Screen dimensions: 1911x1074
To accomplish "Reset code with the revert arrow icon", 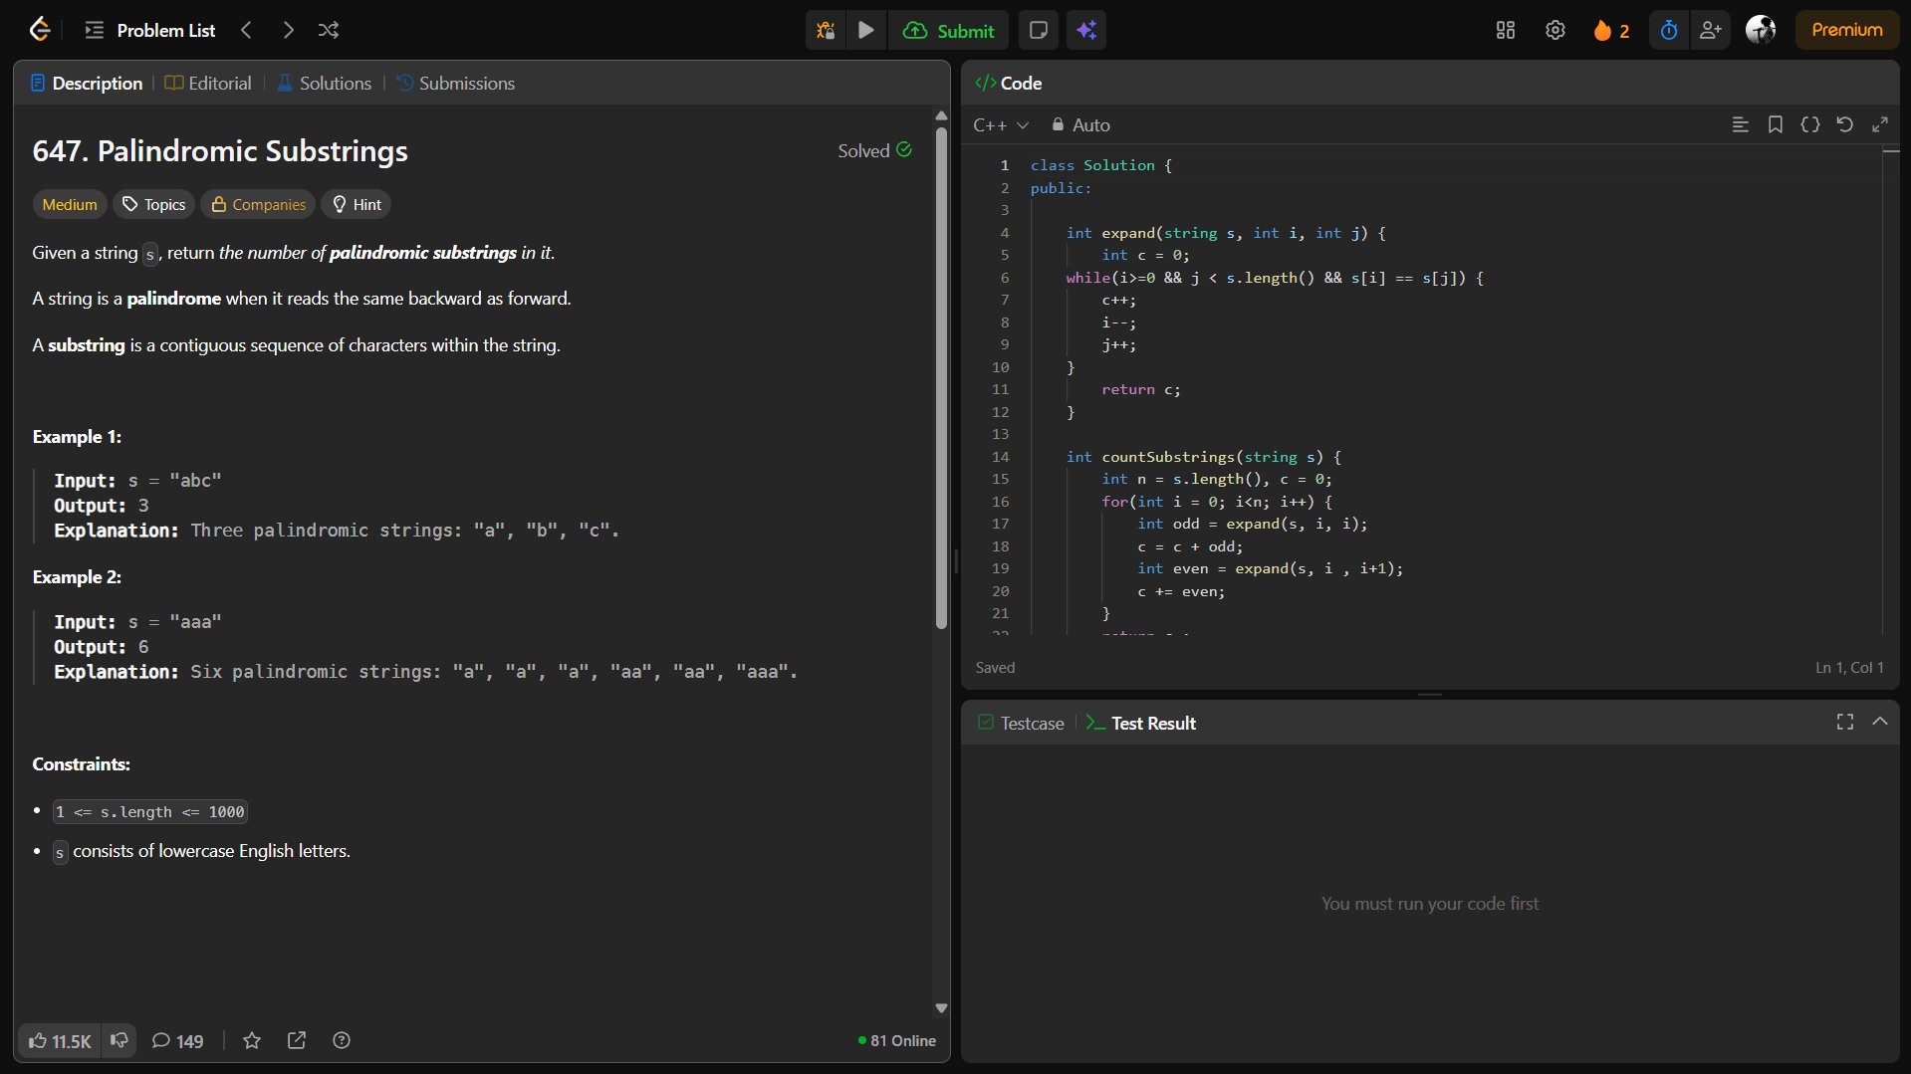I will pos(1844,124).
